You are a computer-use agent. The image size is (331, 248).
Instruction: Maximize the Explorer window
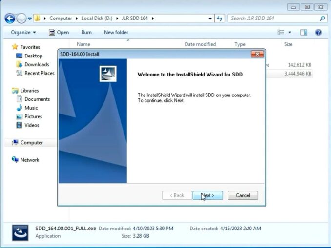pyautogui.click(x=307, y=7)
